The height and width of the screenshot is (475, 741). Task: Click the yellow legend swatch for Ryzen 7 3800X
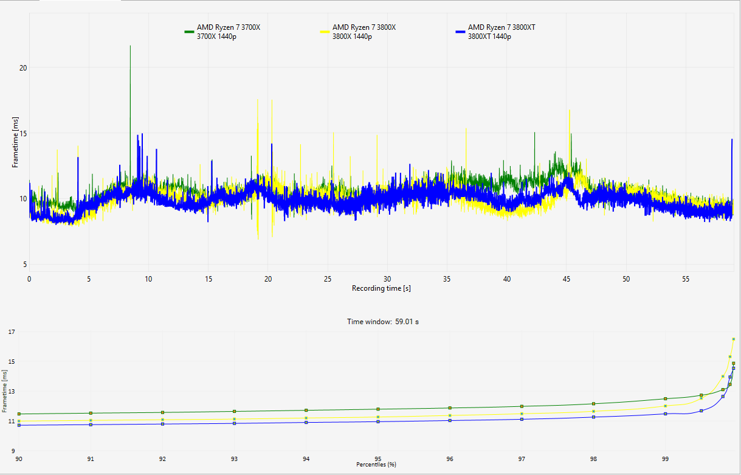(325, 30)
